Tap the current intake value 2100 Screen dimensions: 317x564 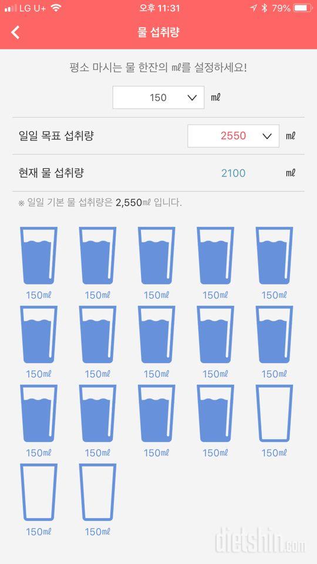tap(233, 173)
